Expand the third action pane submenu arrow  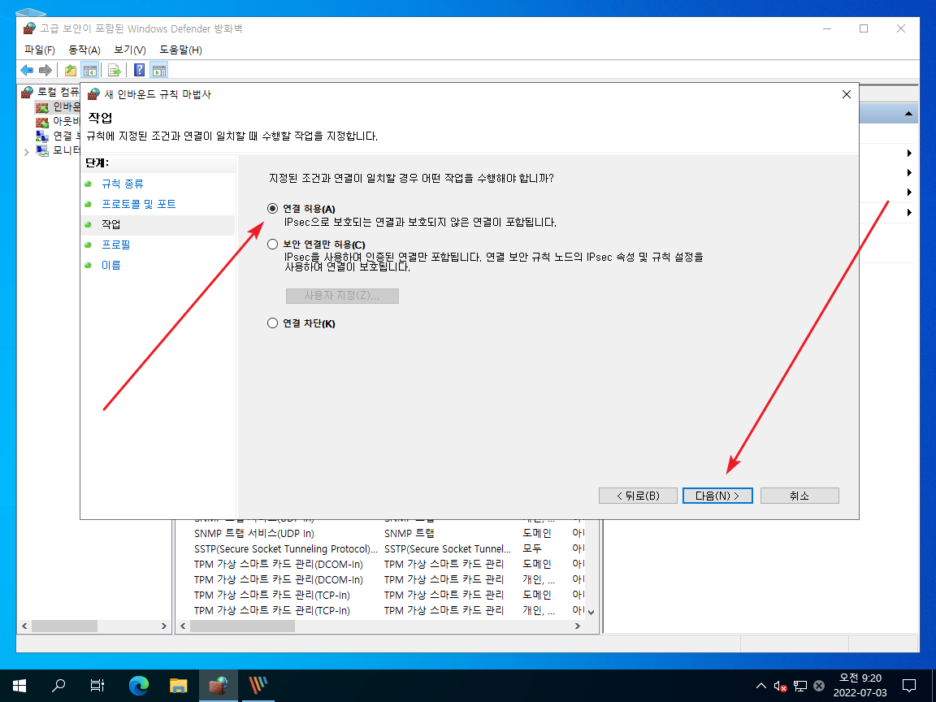click(909, 193)
